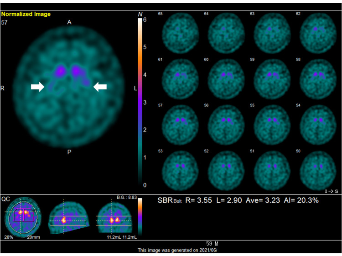Select the QC sagittal view
342x256 pixels.
coord(68,217)
